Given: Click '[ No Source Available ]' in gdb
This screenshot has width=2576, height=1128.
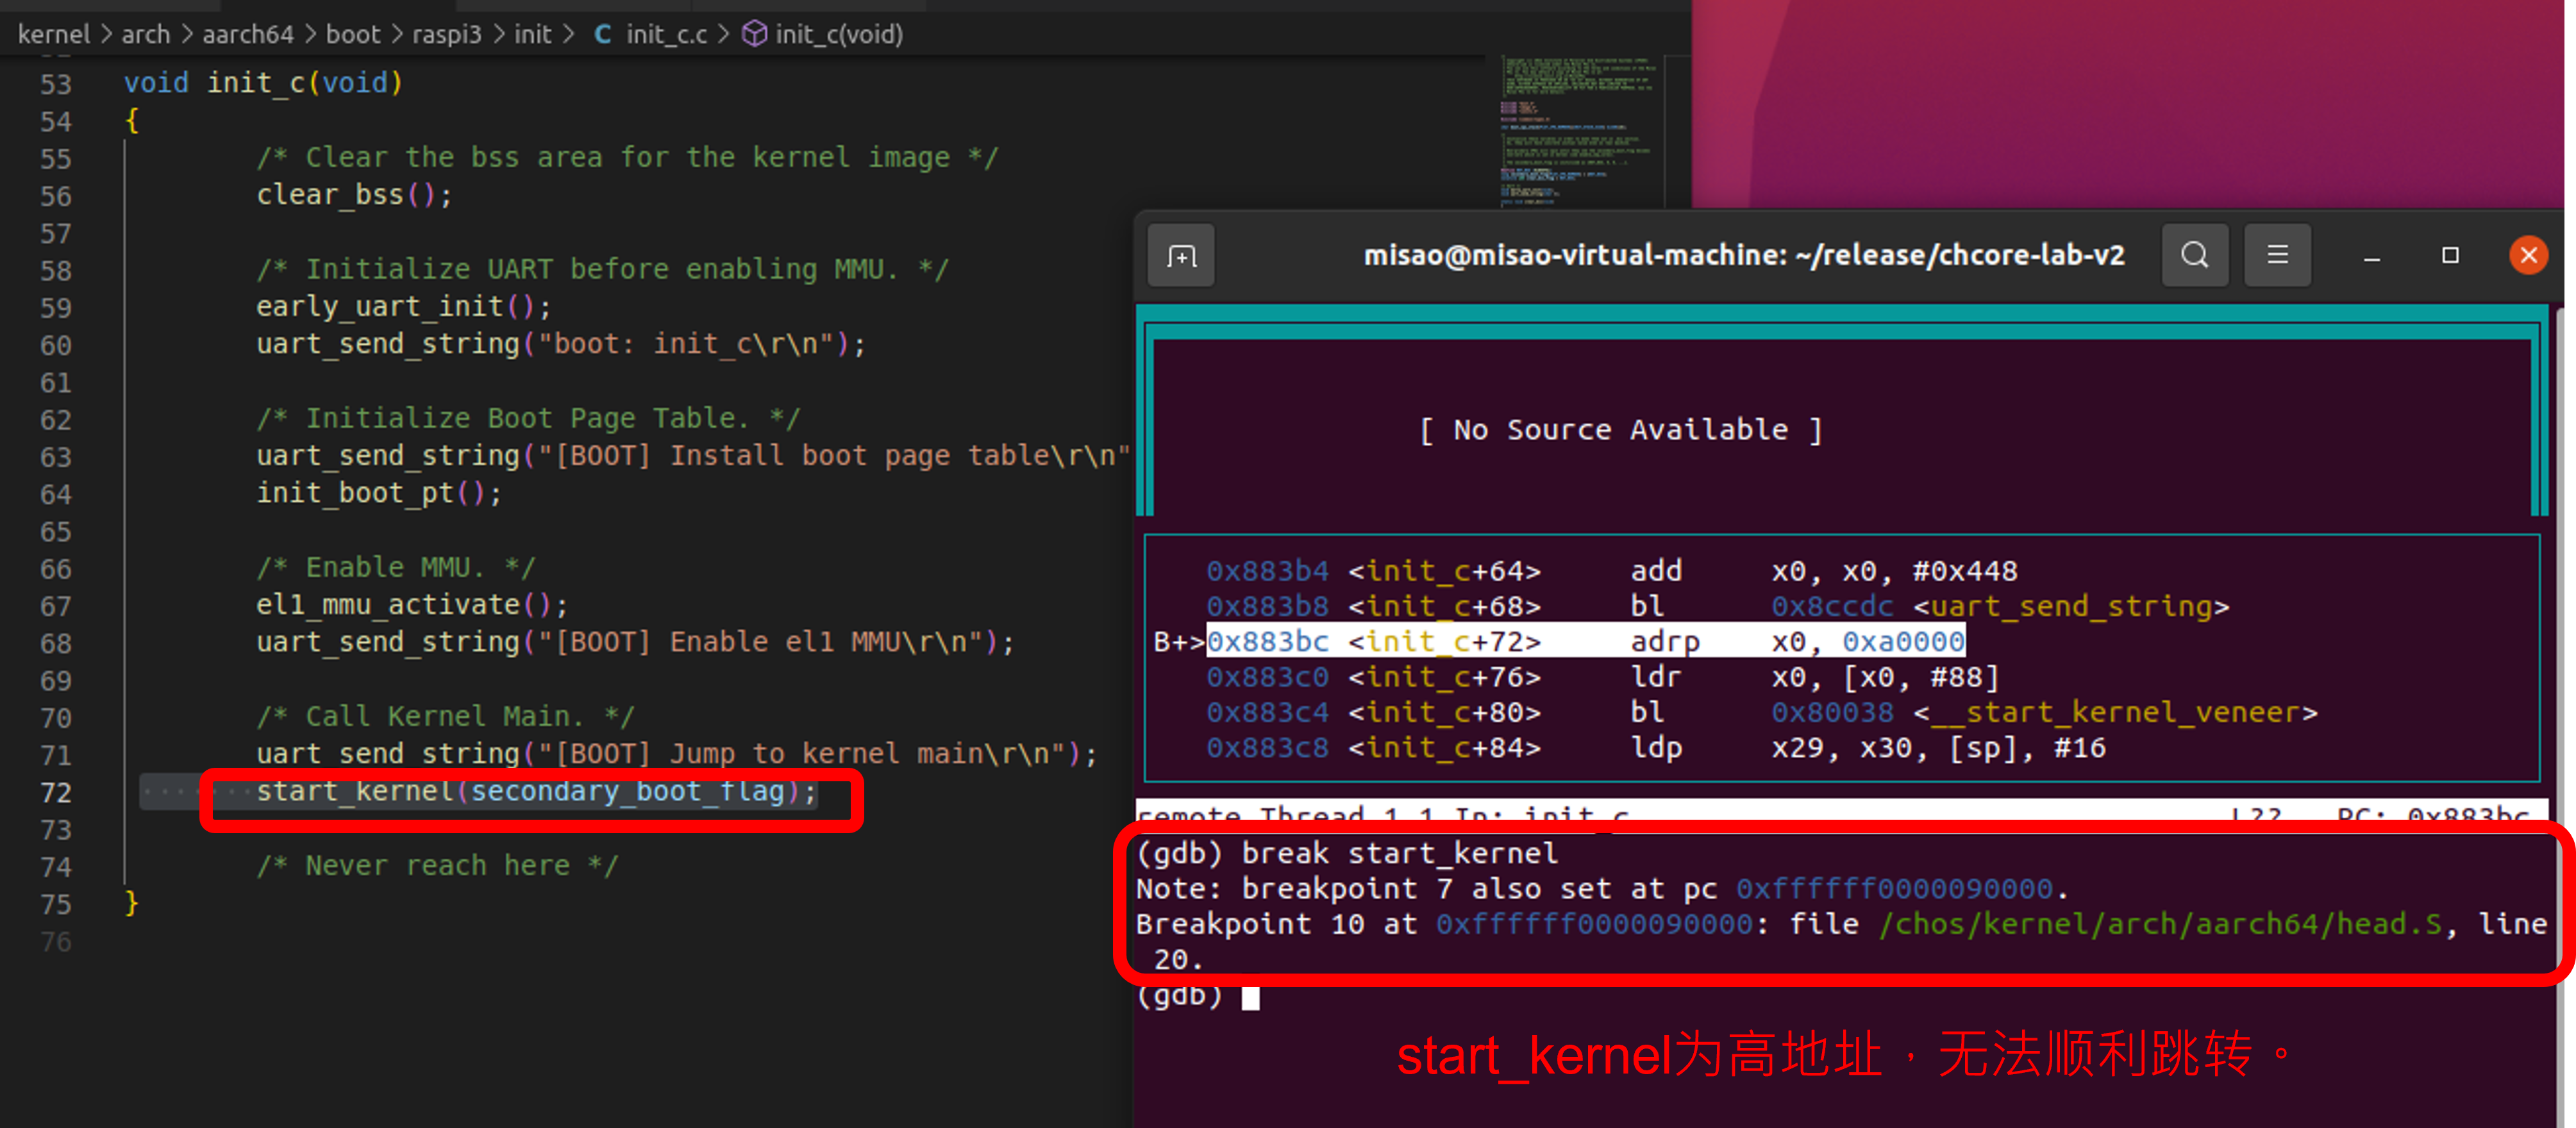Looking at the screenshot, I should tap(1621, 430).
